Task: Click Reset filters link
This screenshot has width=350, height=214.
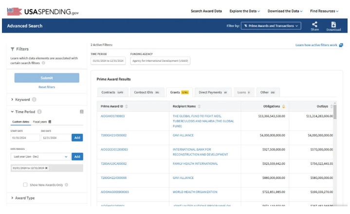Action: [x=47, y=87]
